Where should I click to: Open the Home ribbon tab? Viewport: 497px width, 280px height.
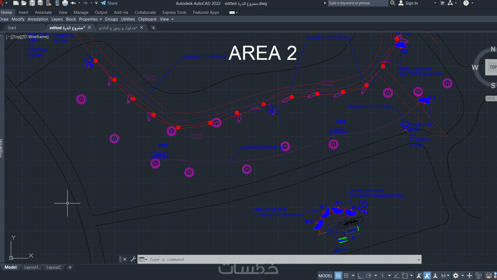tap(7, 12)
